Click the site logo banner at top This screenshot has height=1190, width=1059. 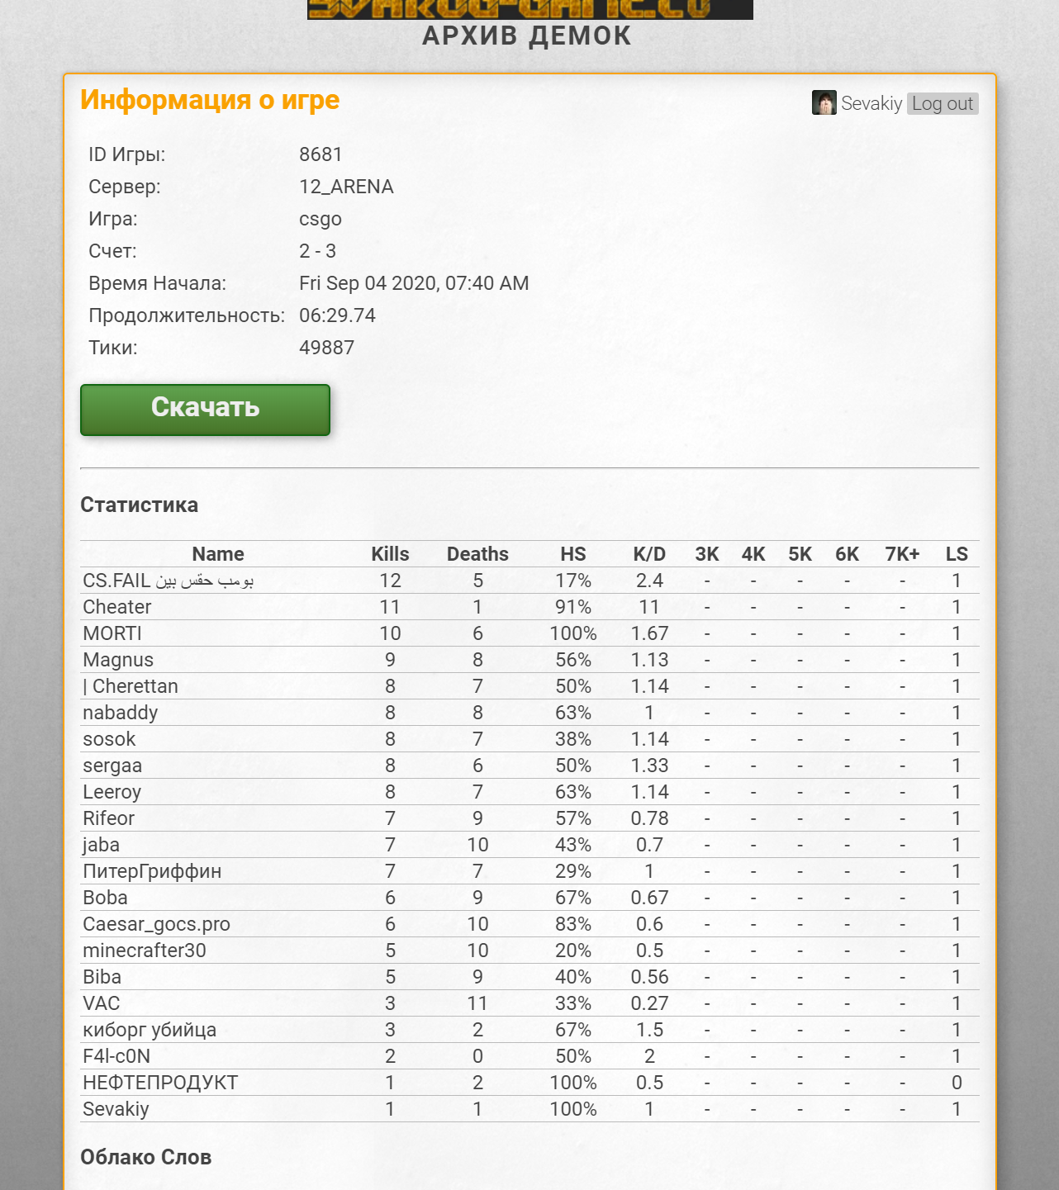coord(529,9)
